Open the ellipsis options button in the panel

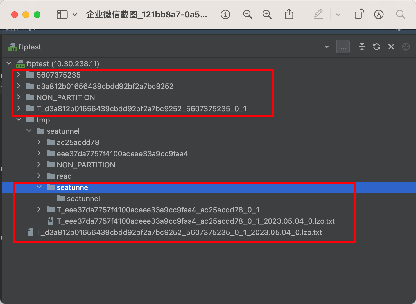click(x=343, y=47)
